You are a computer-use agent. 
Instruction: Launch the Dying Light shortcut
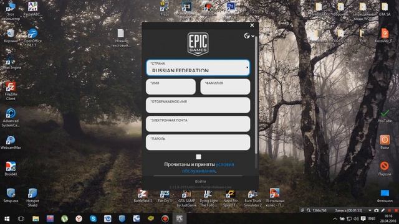[x=209, y=198]
